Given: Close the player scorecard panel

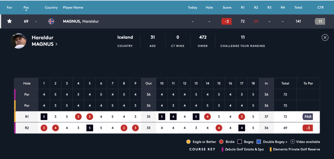Looking at the screenshot, I should 325,37.
